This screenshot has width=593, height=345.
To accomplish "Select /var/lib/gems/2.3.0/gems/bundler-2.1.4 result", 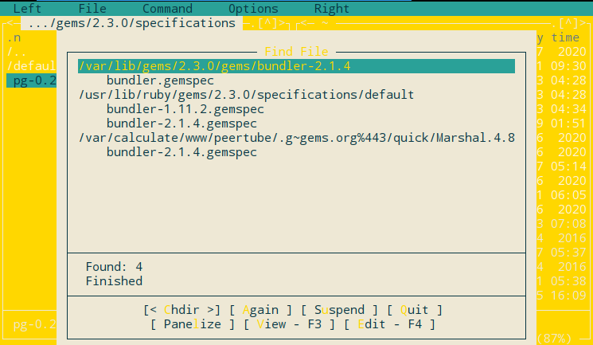I will click(x=296, y=66).
